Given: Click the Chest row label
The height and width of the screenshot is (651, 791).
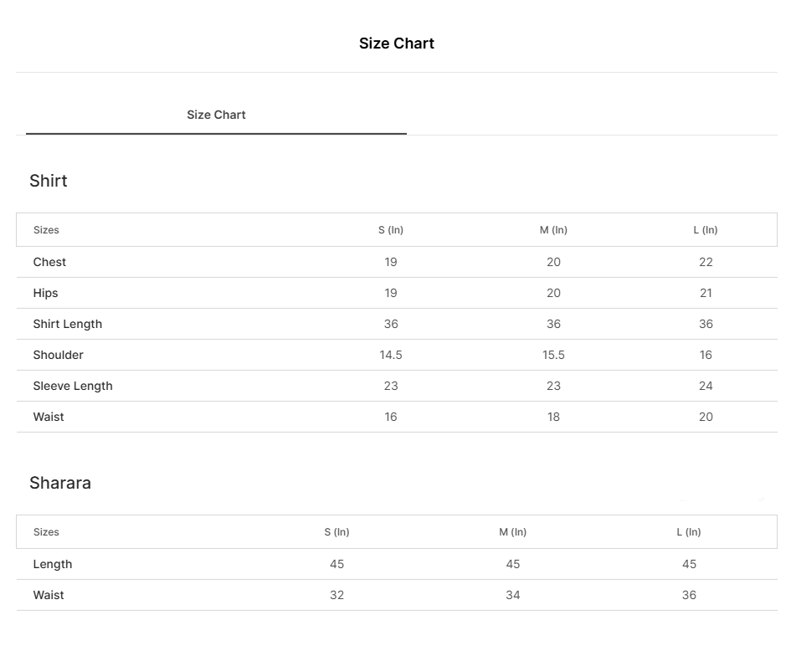Looking at the screenshot, I should click(x=49, y=262).
